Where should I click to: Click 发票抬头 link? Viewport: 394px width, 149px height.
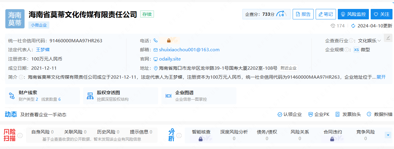[348, 114]
